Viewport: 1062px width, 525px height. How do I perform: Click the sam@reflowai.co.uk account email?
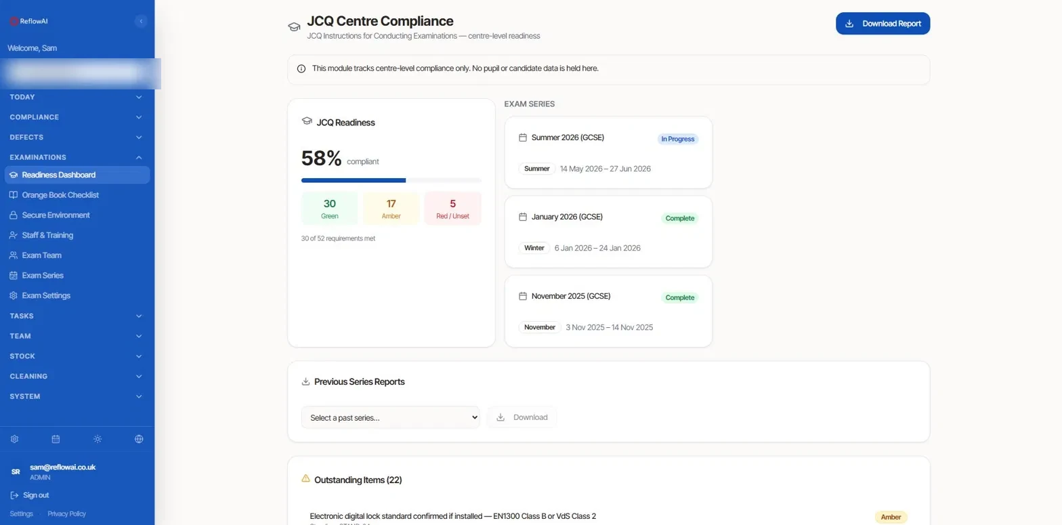click(x=62, y=467)
